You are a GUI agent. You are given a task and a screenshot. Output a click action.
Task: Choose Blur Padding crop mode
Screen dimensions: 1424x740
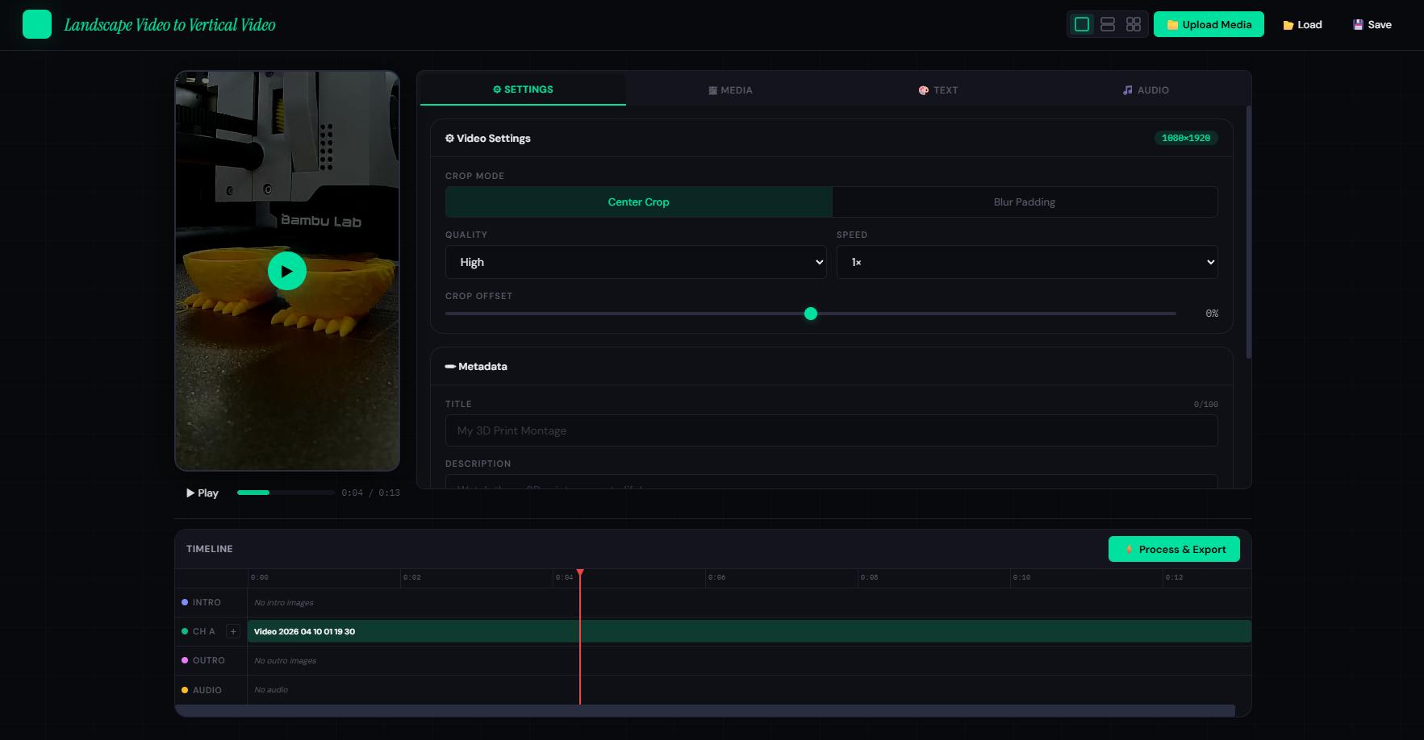coord(1025,202)
